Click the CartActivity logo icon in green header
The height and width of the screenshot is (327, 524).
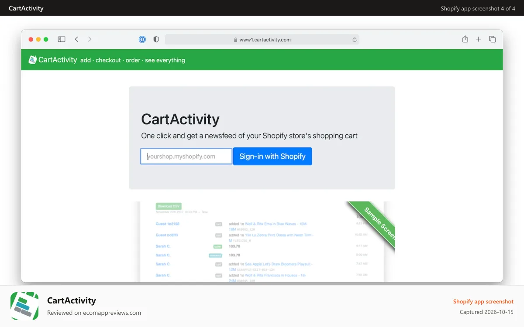(32, 60)
